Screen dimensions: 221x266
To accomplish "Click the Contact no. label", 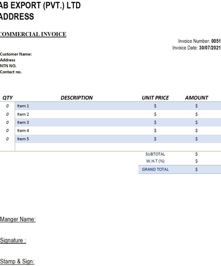I will pyautogui.click(x=11, y=72).
